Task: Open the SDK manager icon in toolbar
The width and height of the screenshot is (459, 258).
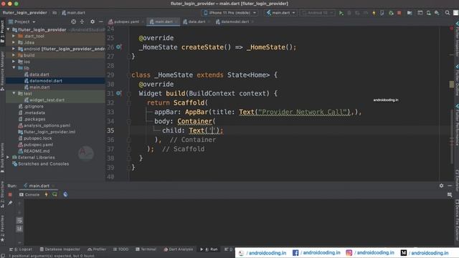Action: [x=437, y=13]
